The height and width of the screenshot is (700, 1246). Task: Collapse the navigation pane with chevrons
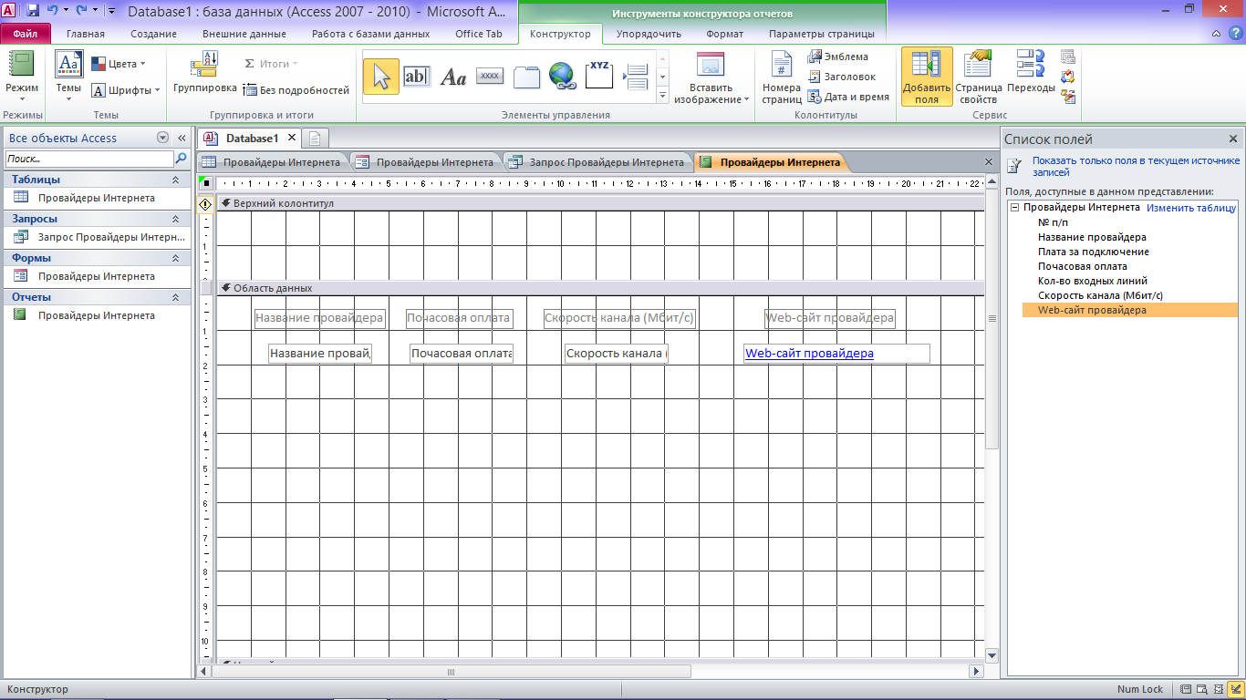(182, 138)
